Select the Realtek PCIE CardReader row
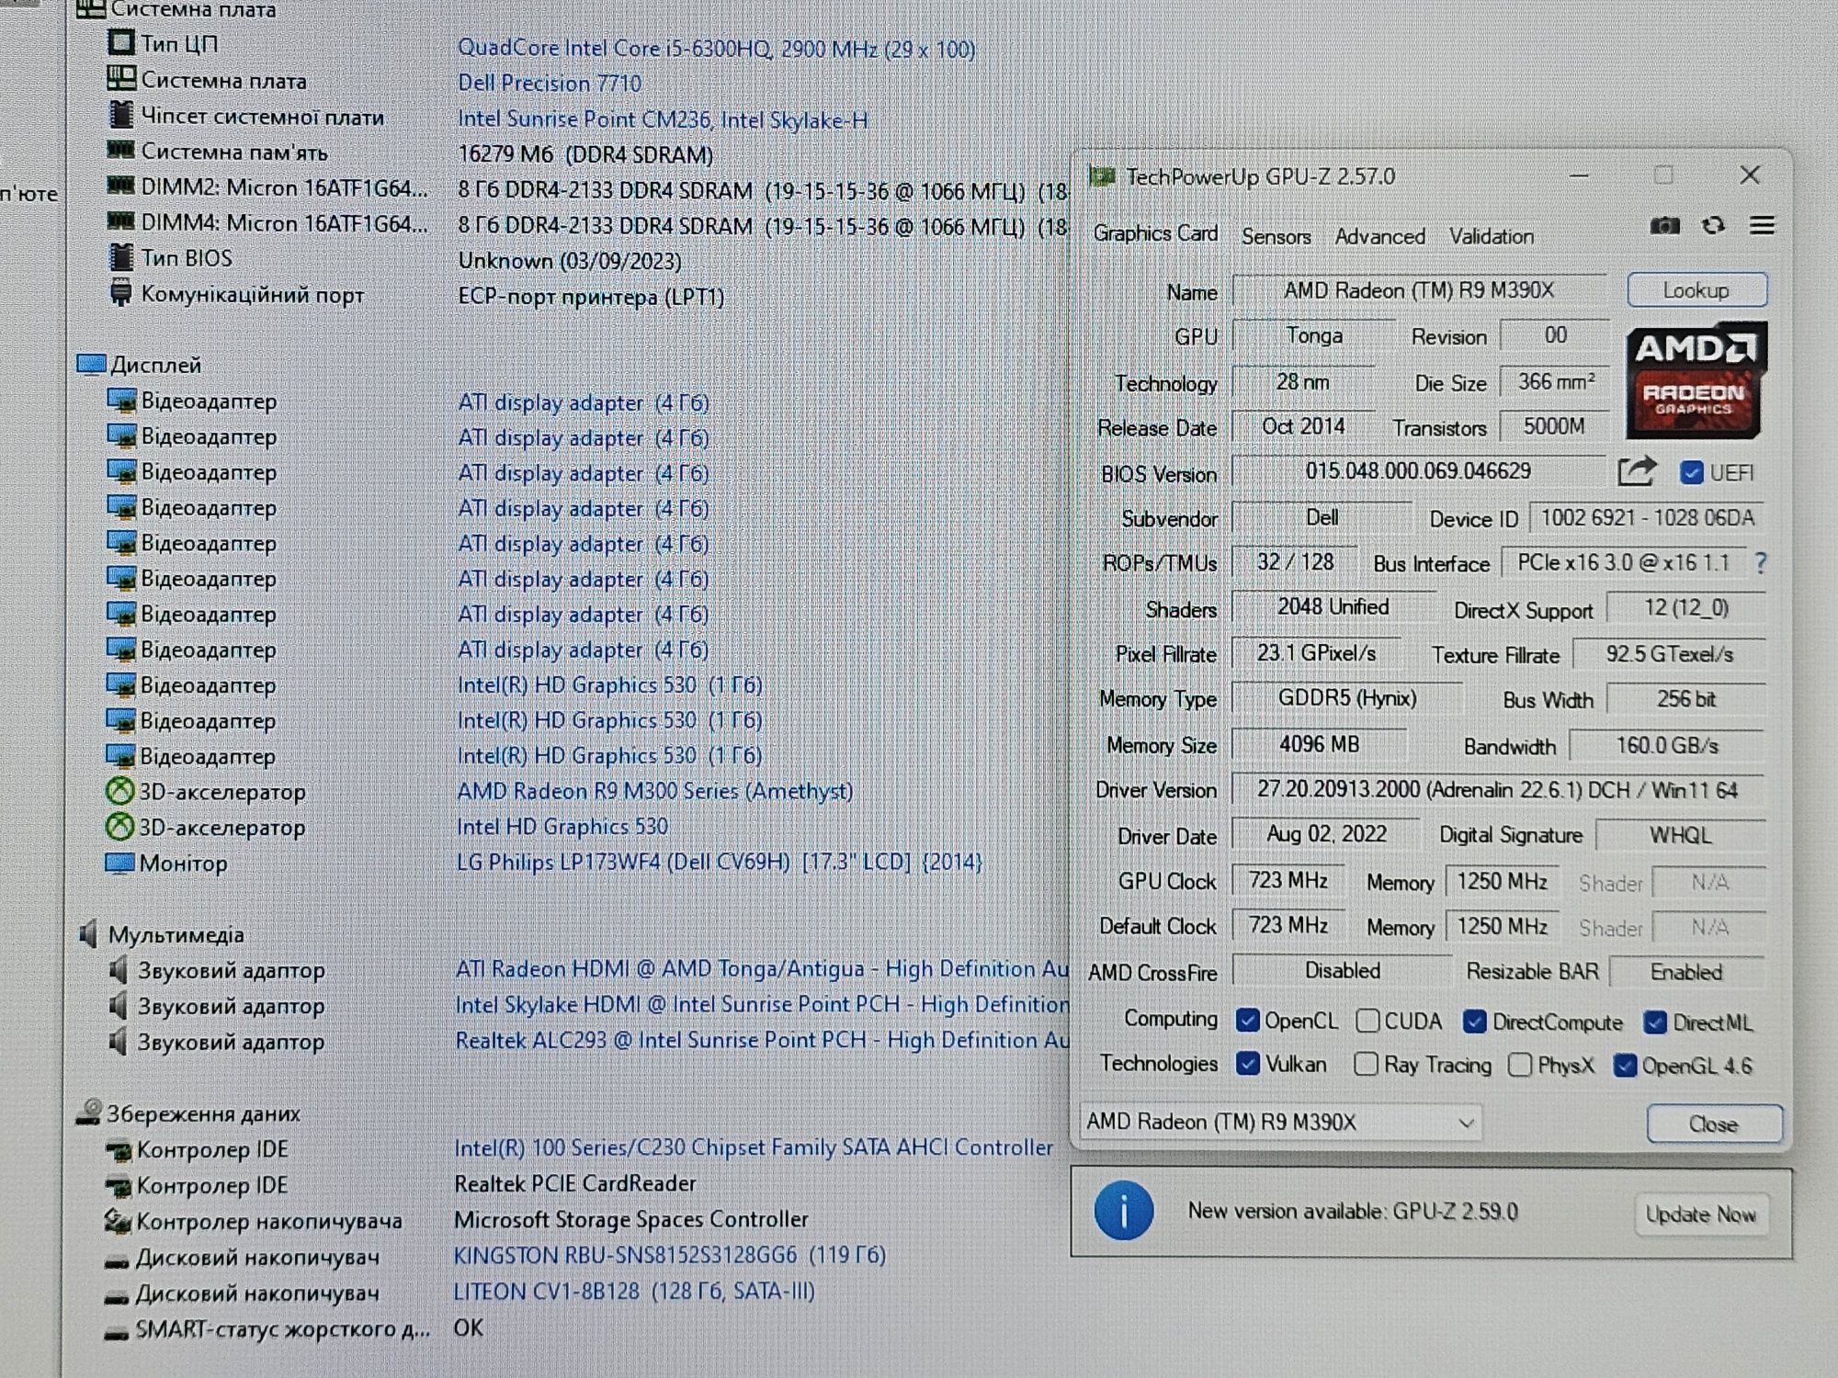Image resolution: width=1838 pixels, height=1378 pixels. pos(575,1183)
